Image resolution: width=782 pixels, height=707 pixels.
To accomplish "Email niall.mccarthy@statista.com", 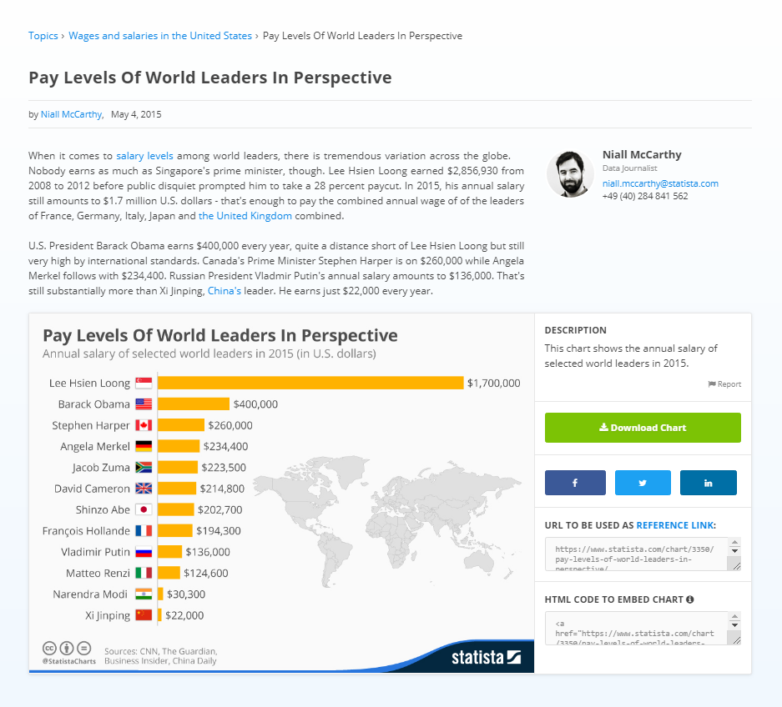I will 660,183.
